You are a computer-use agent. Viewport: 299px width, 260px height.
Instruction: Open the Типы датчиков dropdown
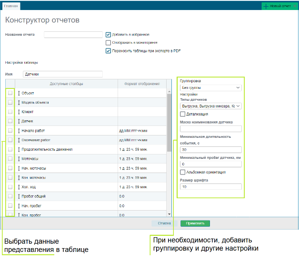click(x=211, y=106)
